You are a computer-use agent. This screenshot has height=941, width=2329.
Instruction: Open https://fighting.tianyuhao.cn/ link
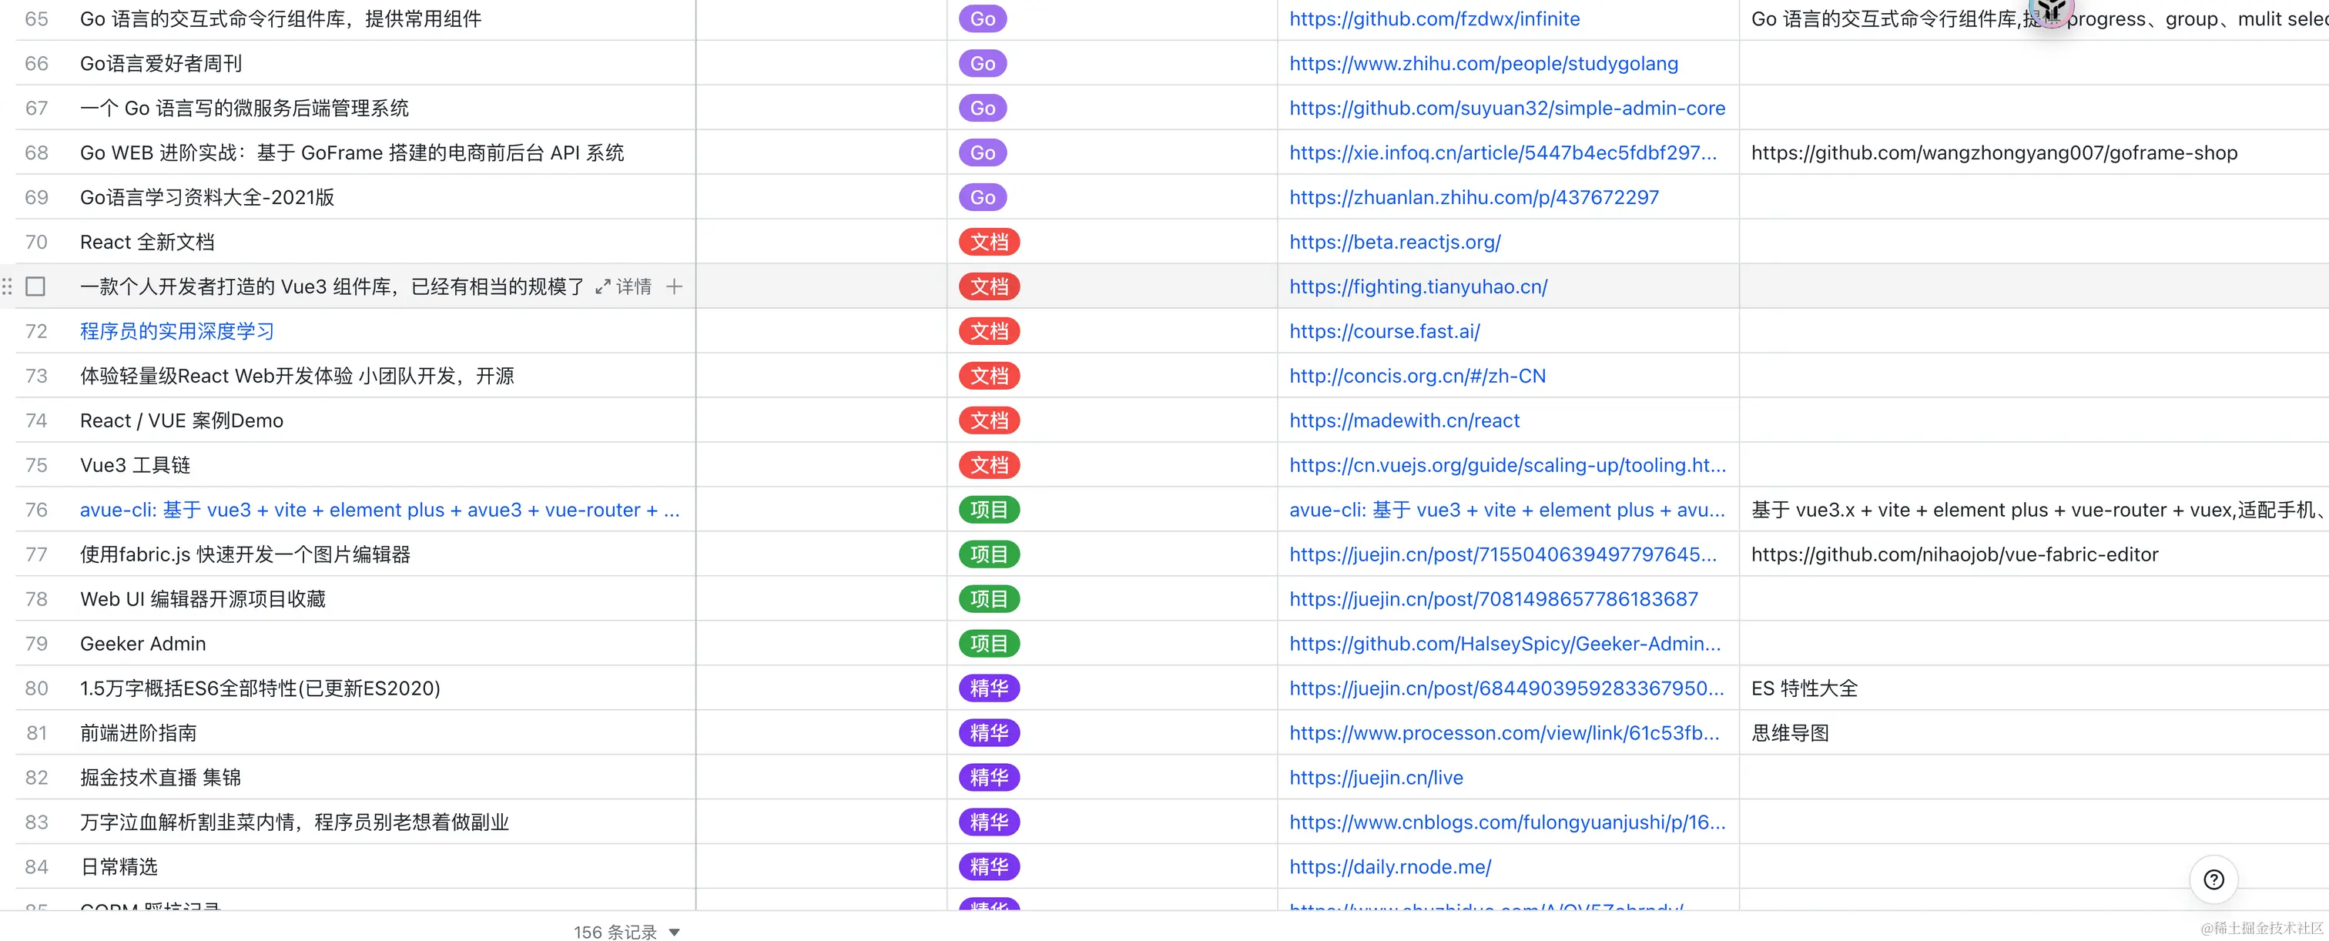(1418, 286)
